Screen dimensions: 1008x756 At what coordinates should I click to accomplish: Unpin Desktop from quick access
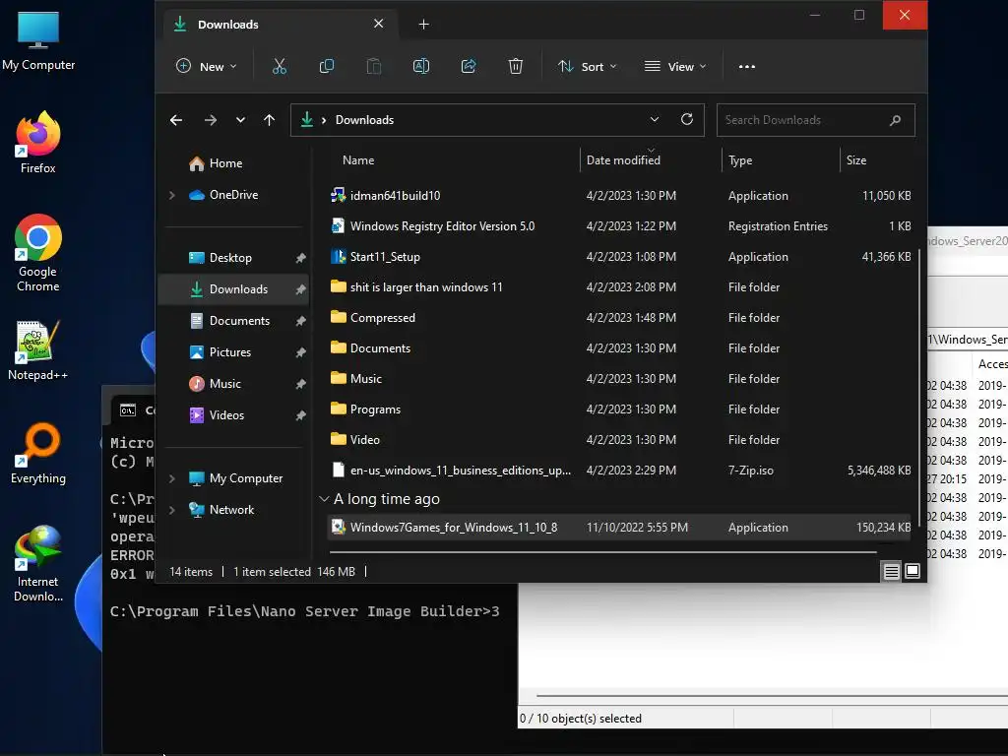click(x=300, y=258)
